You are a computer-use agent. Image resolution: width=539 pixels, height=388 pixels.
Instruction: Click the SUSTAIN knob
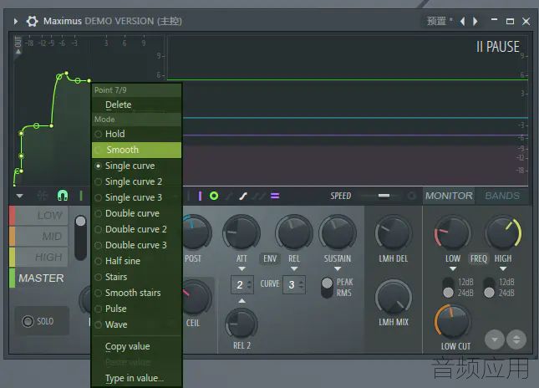(338, 232)
